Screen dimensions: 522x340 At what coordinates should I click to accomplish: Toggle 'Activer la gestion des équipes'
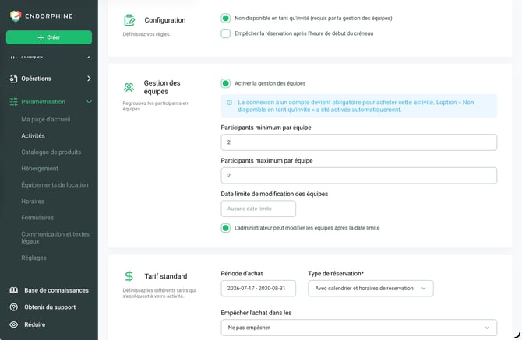tap(225, 83)
